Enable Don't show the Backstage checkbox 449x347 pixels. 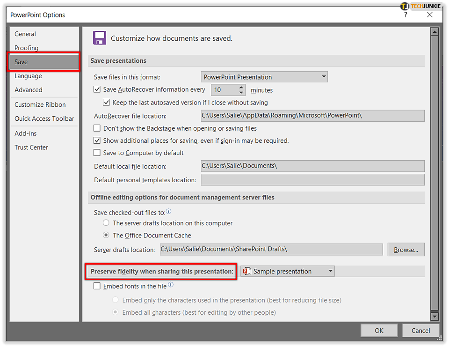(97, 128)
